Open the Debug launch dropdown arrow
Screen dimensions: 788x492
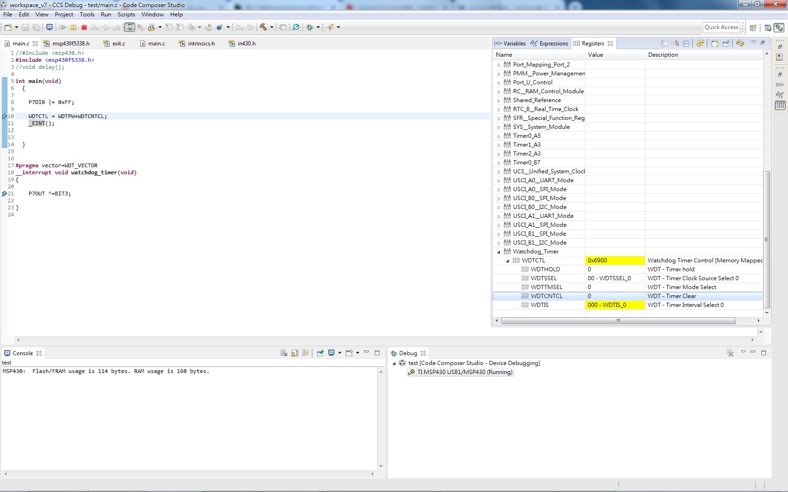click(318, 28)
